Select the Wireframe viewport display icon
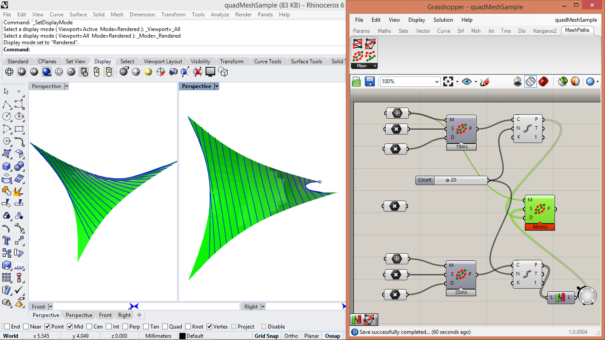This screenshot has height=340, width=605. (9, 72)
